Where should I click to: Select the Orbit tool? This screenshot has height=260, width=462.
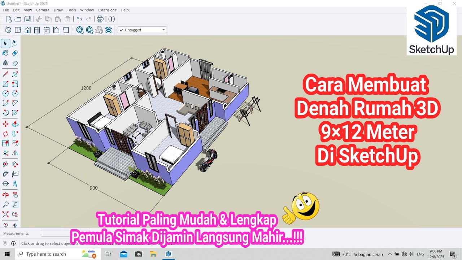point(5,195)
